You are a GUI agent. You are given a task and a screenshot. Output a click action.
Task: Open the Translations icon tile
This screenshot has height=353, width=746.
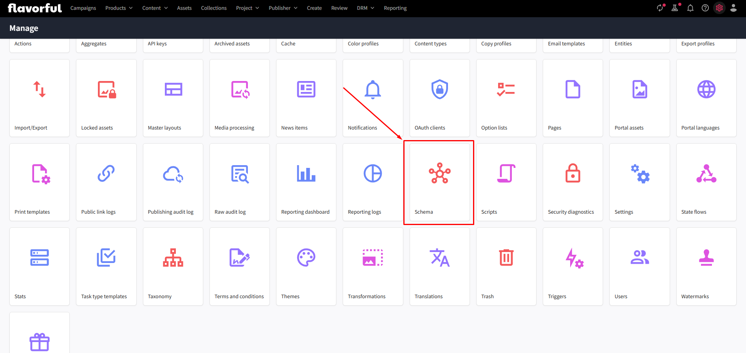pos(439,258)
